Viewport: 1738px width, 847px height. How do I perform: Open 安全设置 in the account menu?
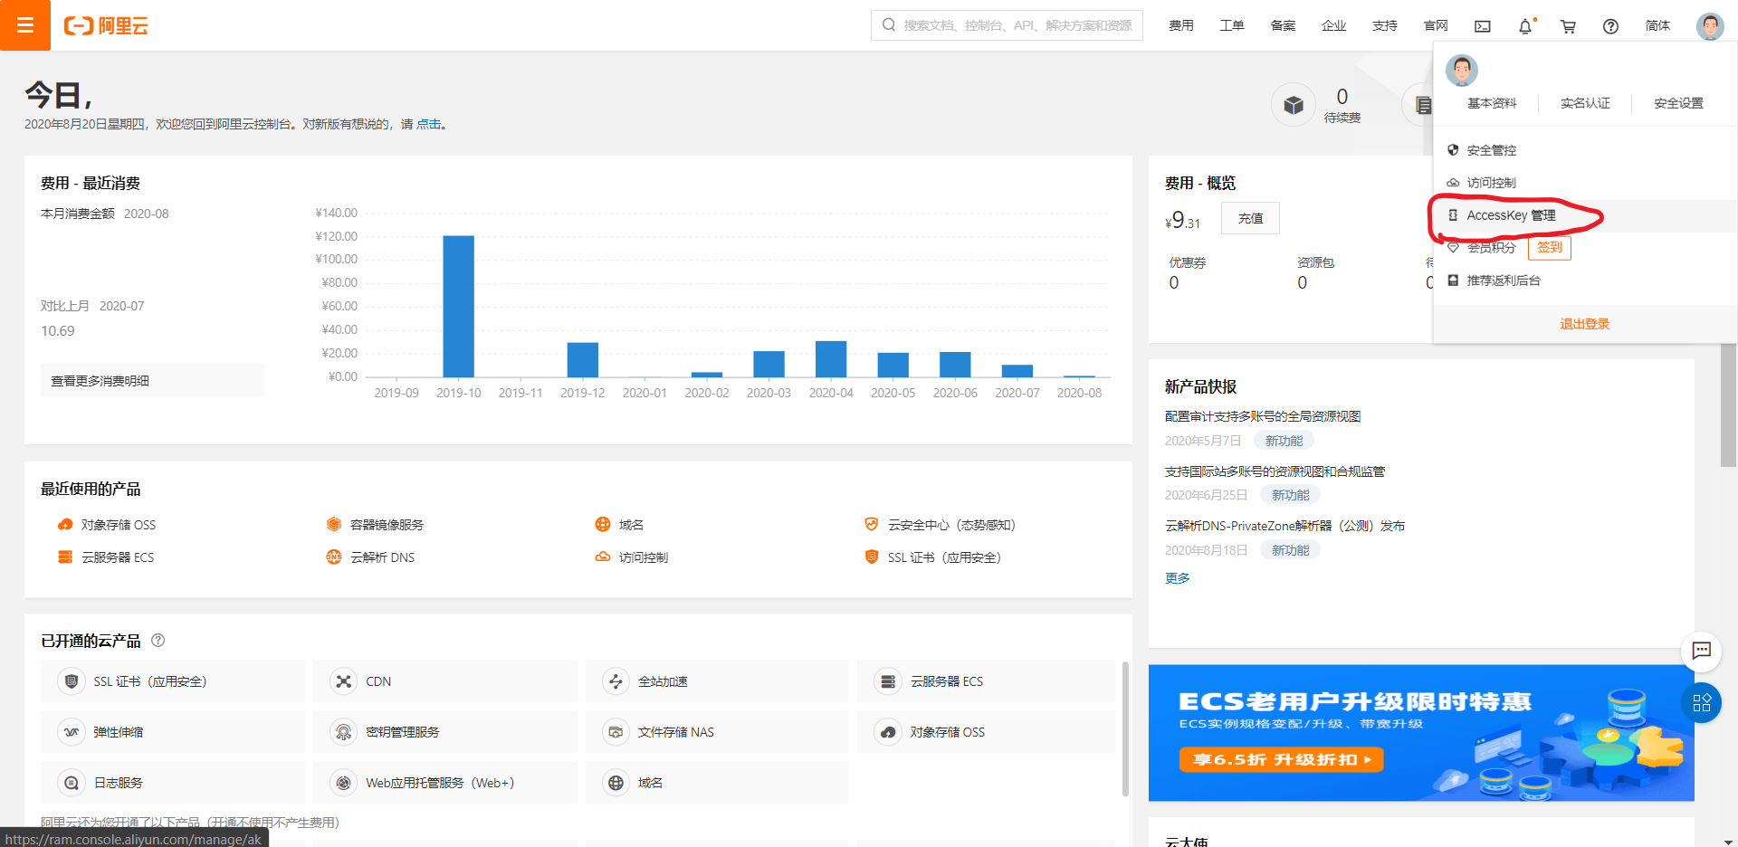click(x=1678, y=103)
